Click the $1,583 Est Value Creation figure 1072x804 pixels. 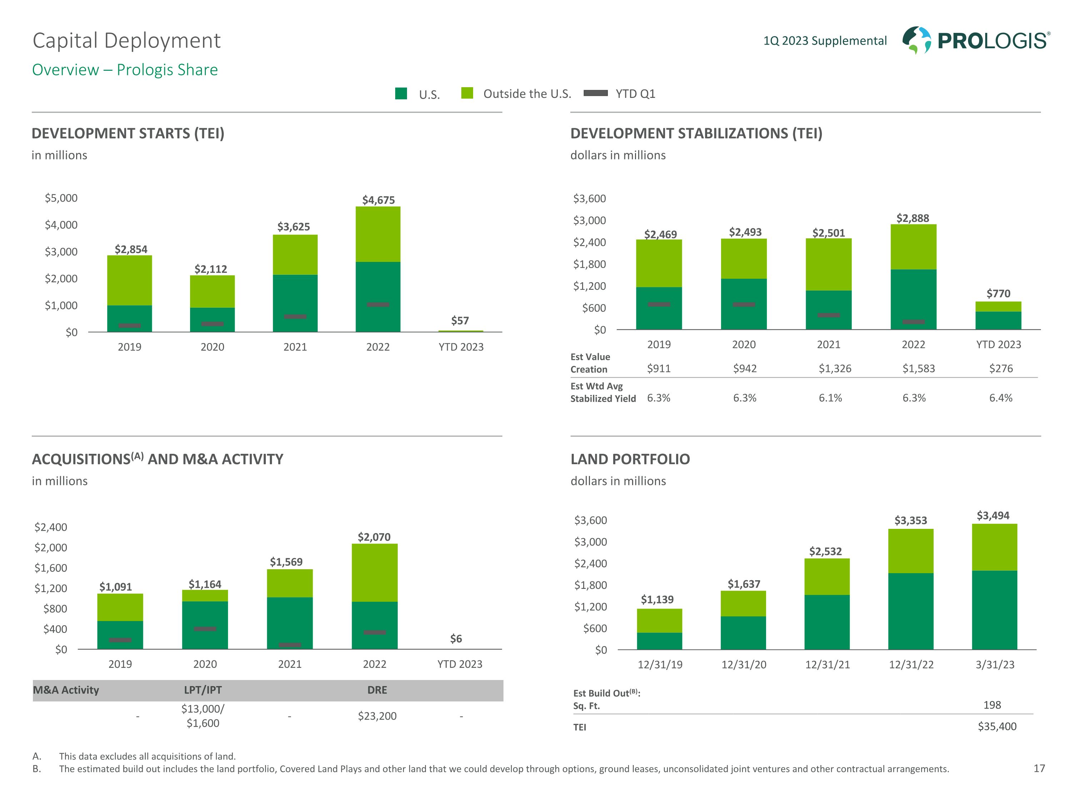click(918, 368)
